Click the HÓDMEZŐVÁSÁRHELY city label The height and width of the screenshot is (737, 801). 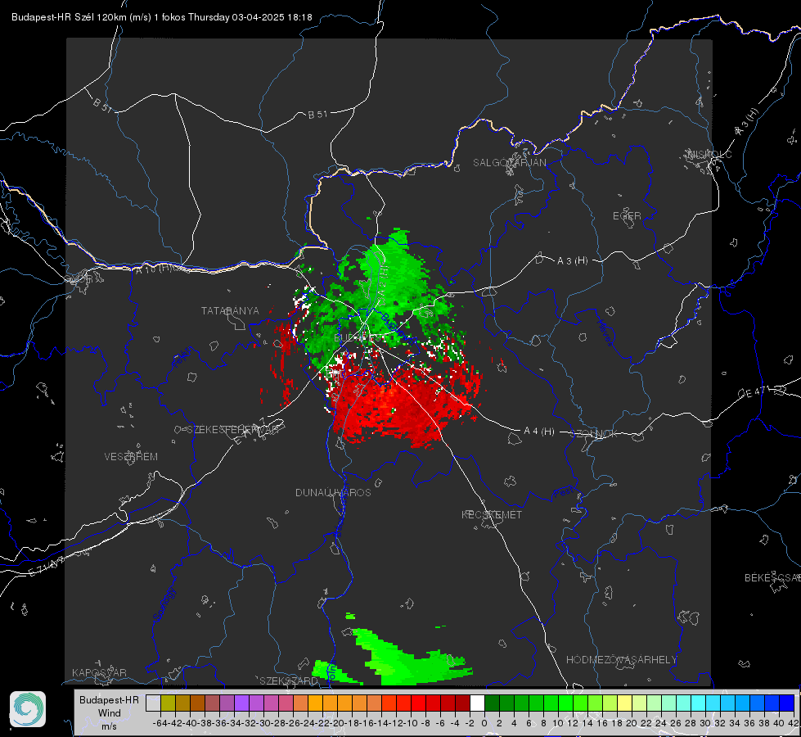[x=621, y=660]
